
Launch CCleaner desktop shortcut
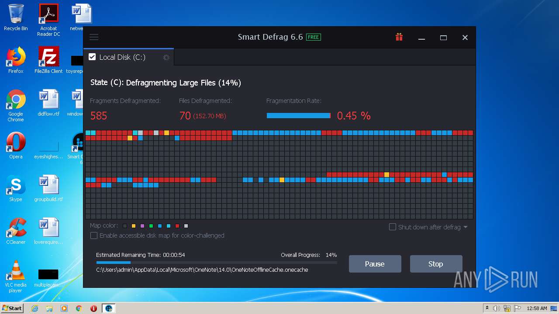click(x=16, y=231)
